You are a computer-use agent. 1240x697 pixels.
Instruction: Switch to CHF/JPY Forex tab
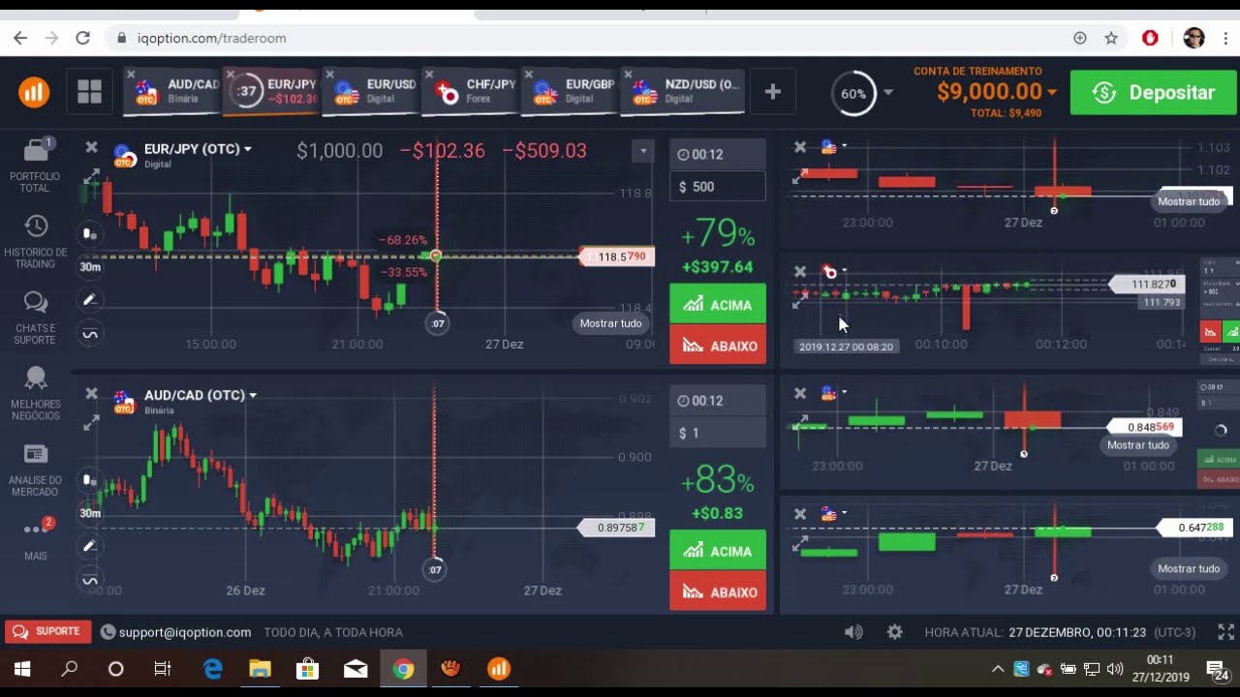coord(470,92)
